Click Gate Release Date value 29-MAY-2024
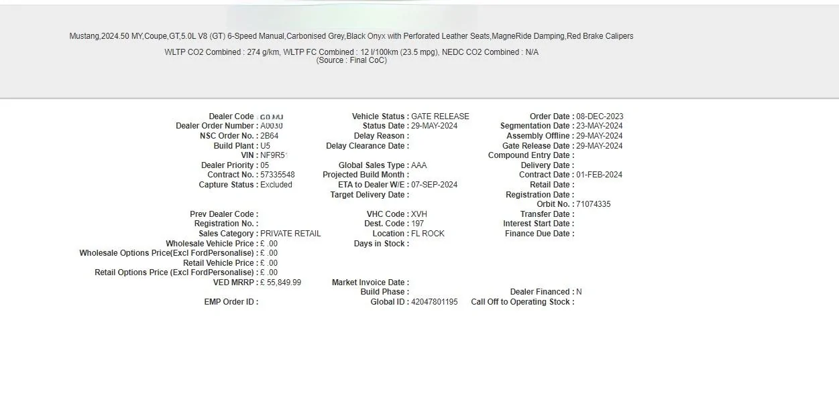This screenshot has height=397, width=839. tap(600, 146)
